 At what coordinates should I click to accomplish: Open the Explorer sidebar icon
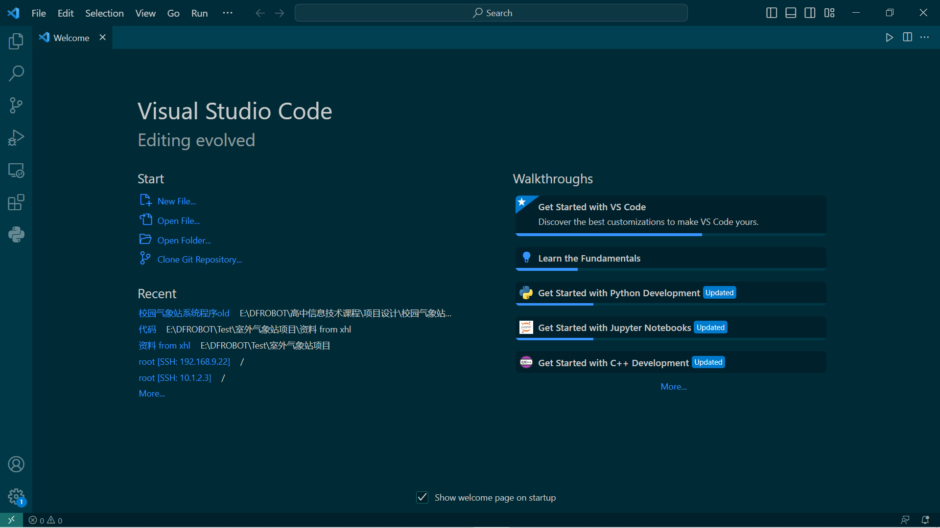click(16, 41)
